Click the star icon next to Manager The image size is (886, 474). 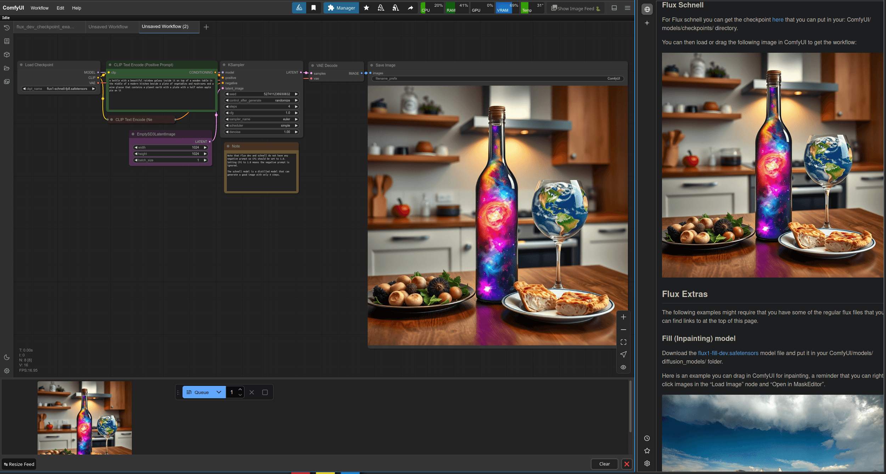pos(366,8)
